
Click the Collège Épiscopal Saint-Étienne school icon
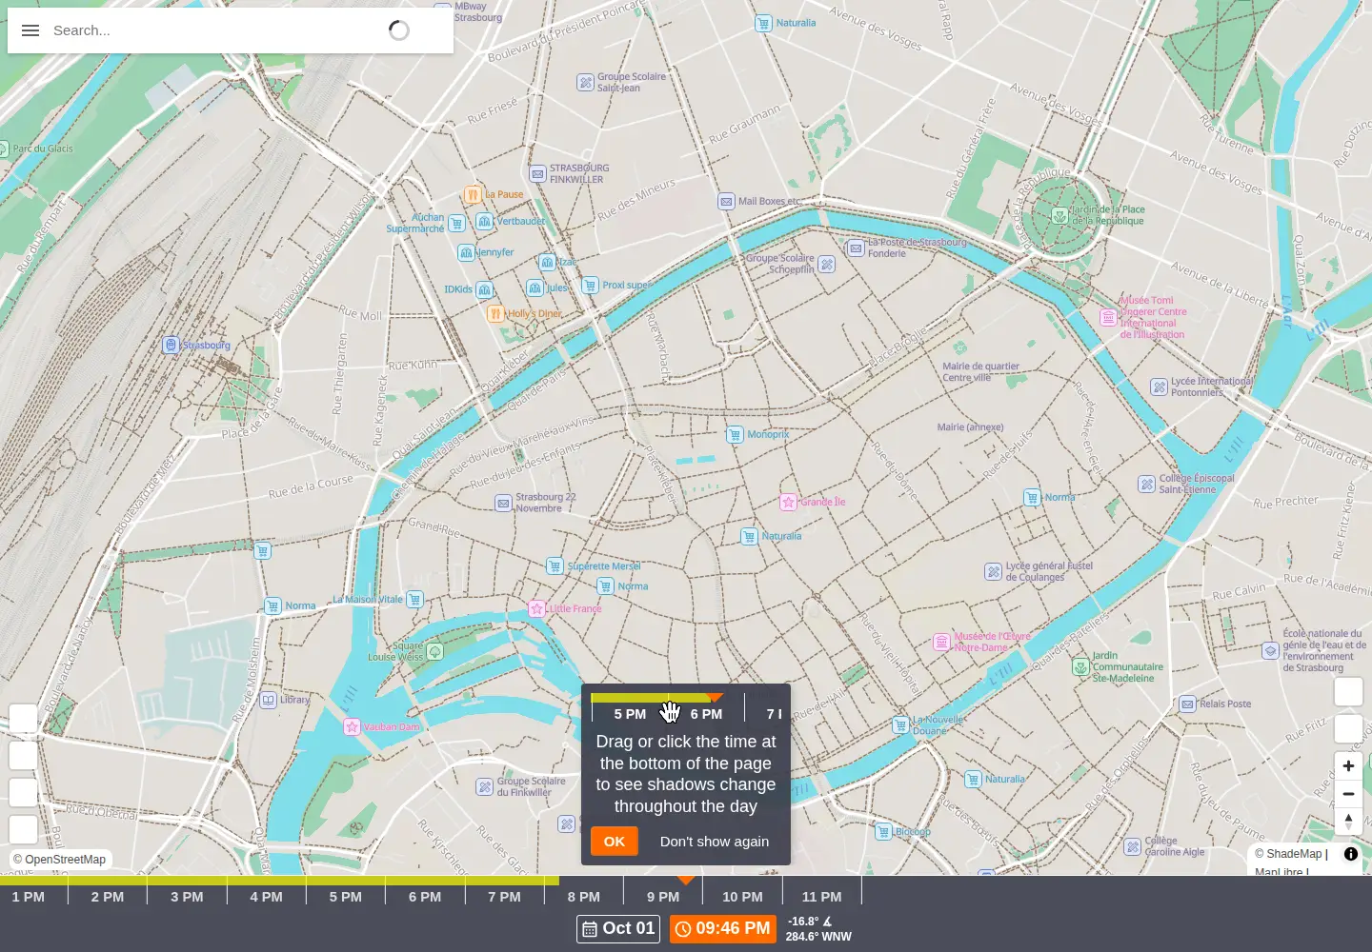pyautogui.click(x=1147, y=484)
